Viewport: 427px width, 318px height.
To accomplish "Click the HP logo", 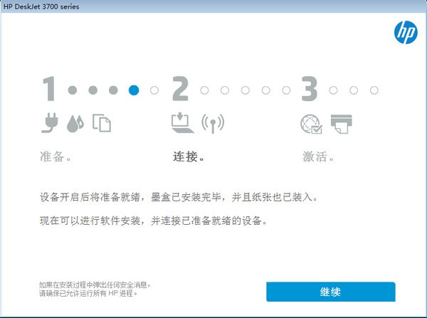I will pyautogui.click(x=406, y=33).
